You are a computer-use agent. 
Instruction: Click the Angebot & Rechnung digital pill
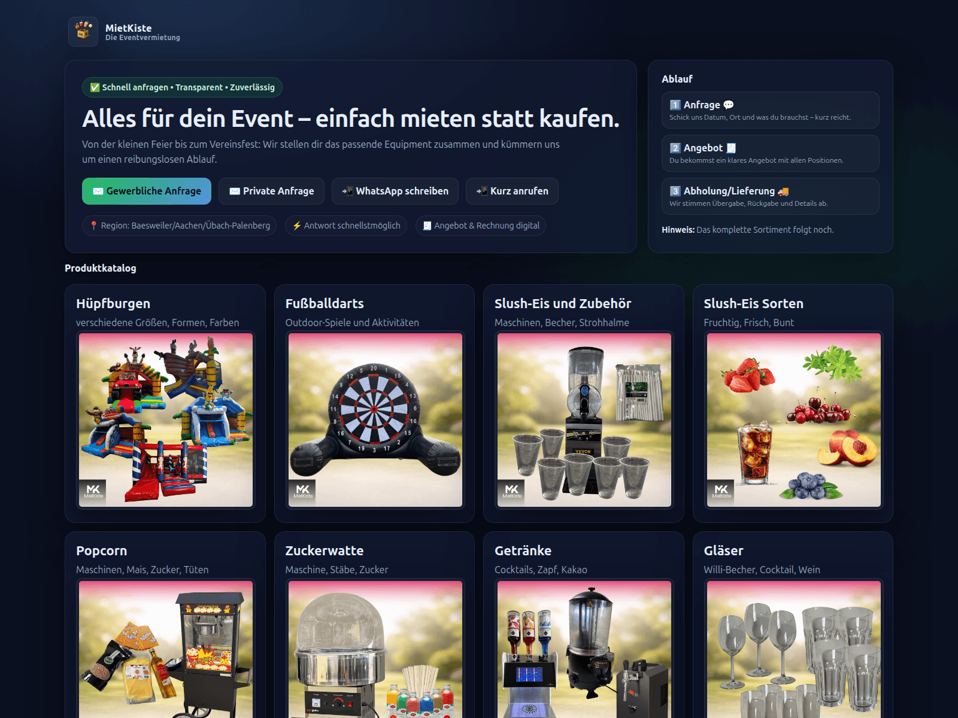point(481,226)
